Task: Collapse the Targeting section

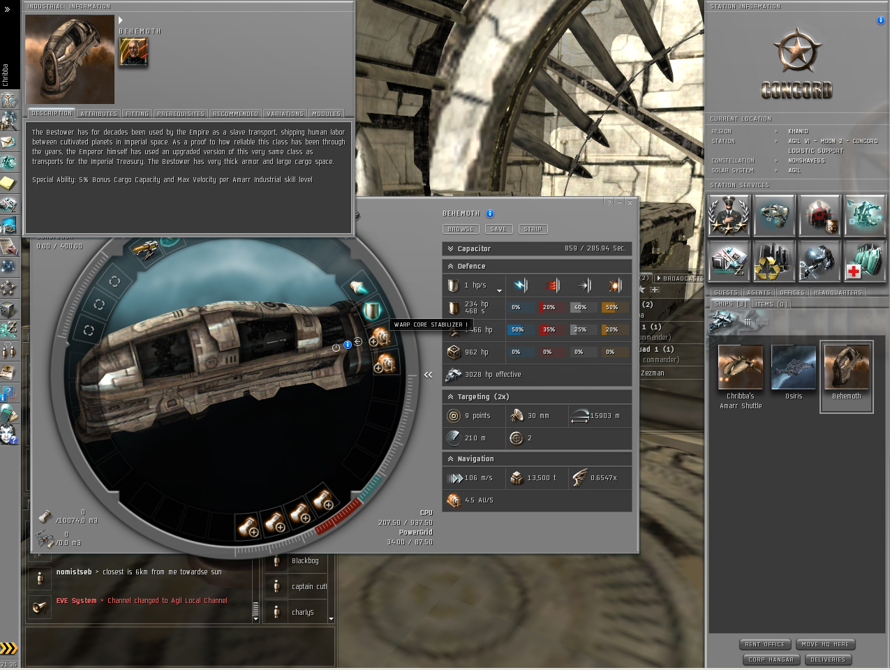Action: point(451,396)
